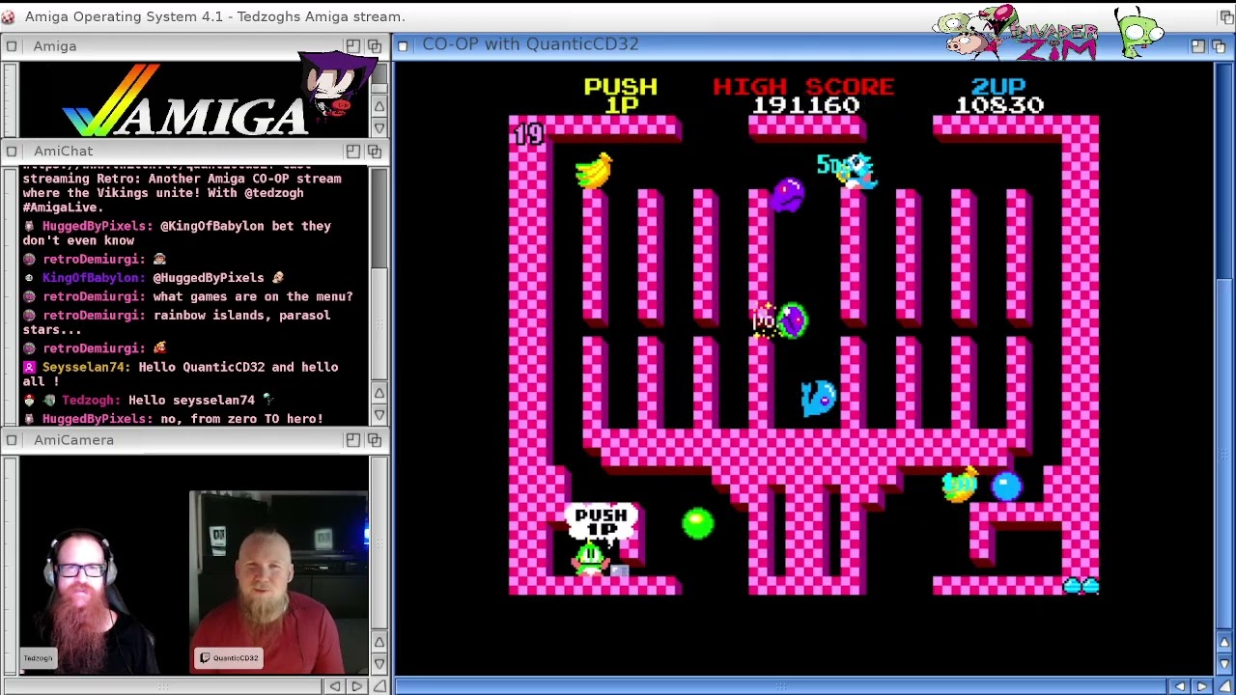
Task: Click the screen depth gadget in top title bar
Action: tap(1225, 16)
